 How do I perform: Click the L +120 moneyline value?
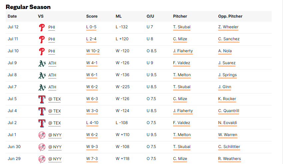(122, 39)
